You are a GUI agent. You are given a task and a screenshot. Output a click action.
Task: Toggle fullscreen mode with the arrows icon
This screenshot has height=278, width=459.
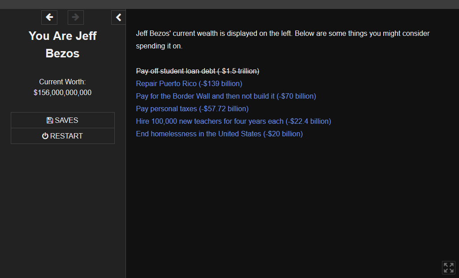coord(448,268)
